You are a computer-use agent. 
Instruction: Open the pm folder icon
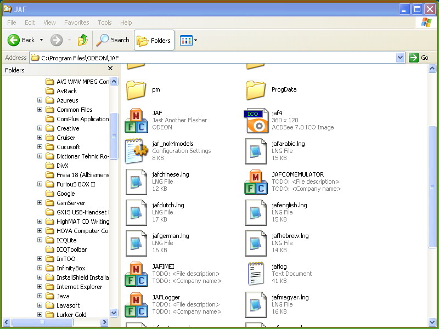[x=136, y=90]
